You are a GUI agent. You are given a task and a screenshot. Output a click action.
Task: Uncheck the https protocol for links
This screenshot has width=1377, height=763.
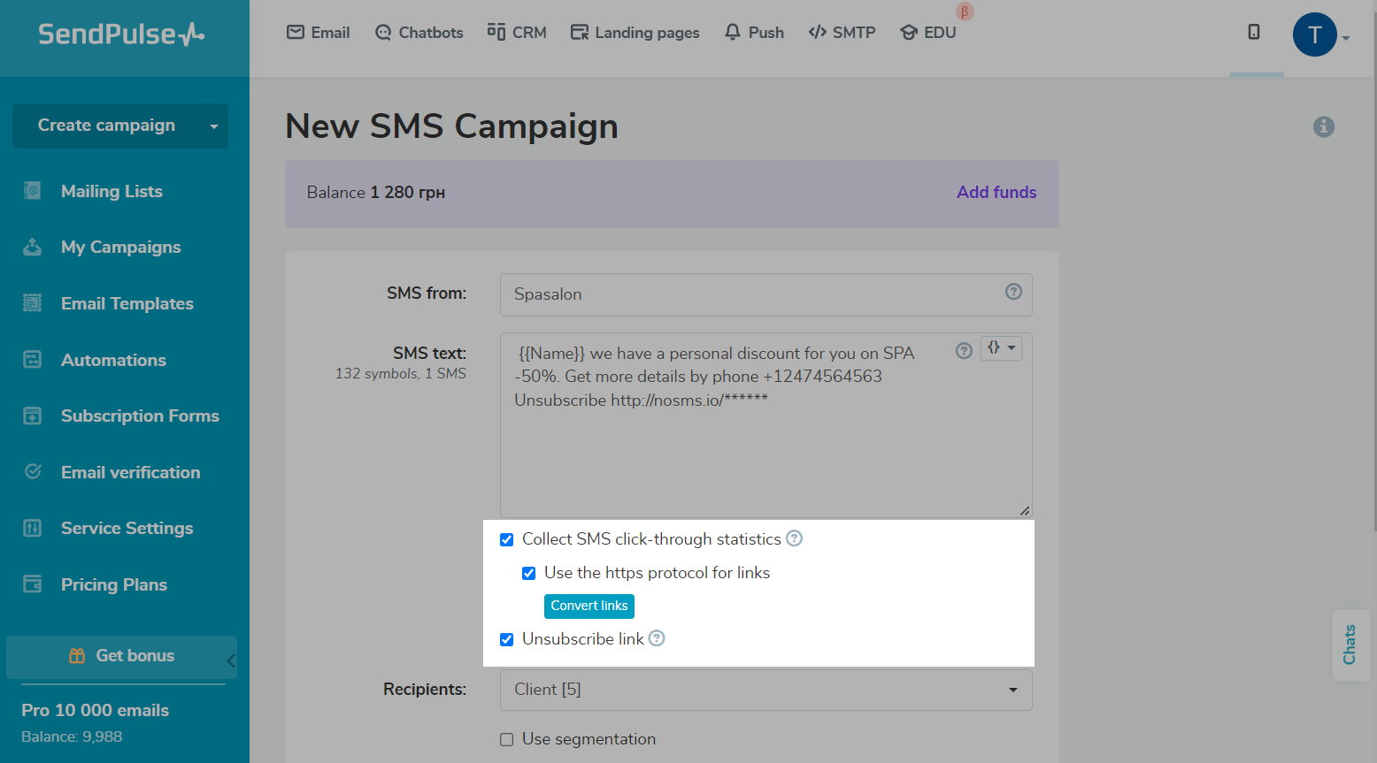pos(528,573)
